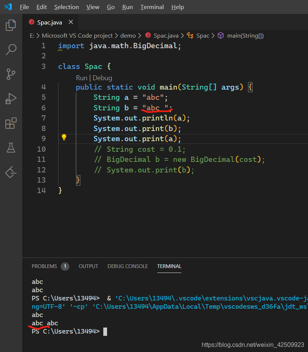Viewport: 308px width, 352px height.
Task: Open the Testing flask view
Action: coord(11,148)
